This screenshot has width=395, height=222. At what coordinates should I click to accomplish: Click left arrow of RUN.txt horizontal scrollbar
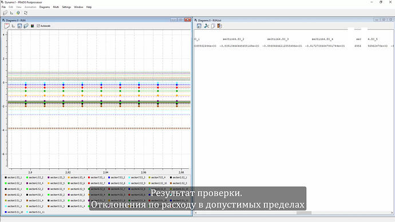coord(196,213)
